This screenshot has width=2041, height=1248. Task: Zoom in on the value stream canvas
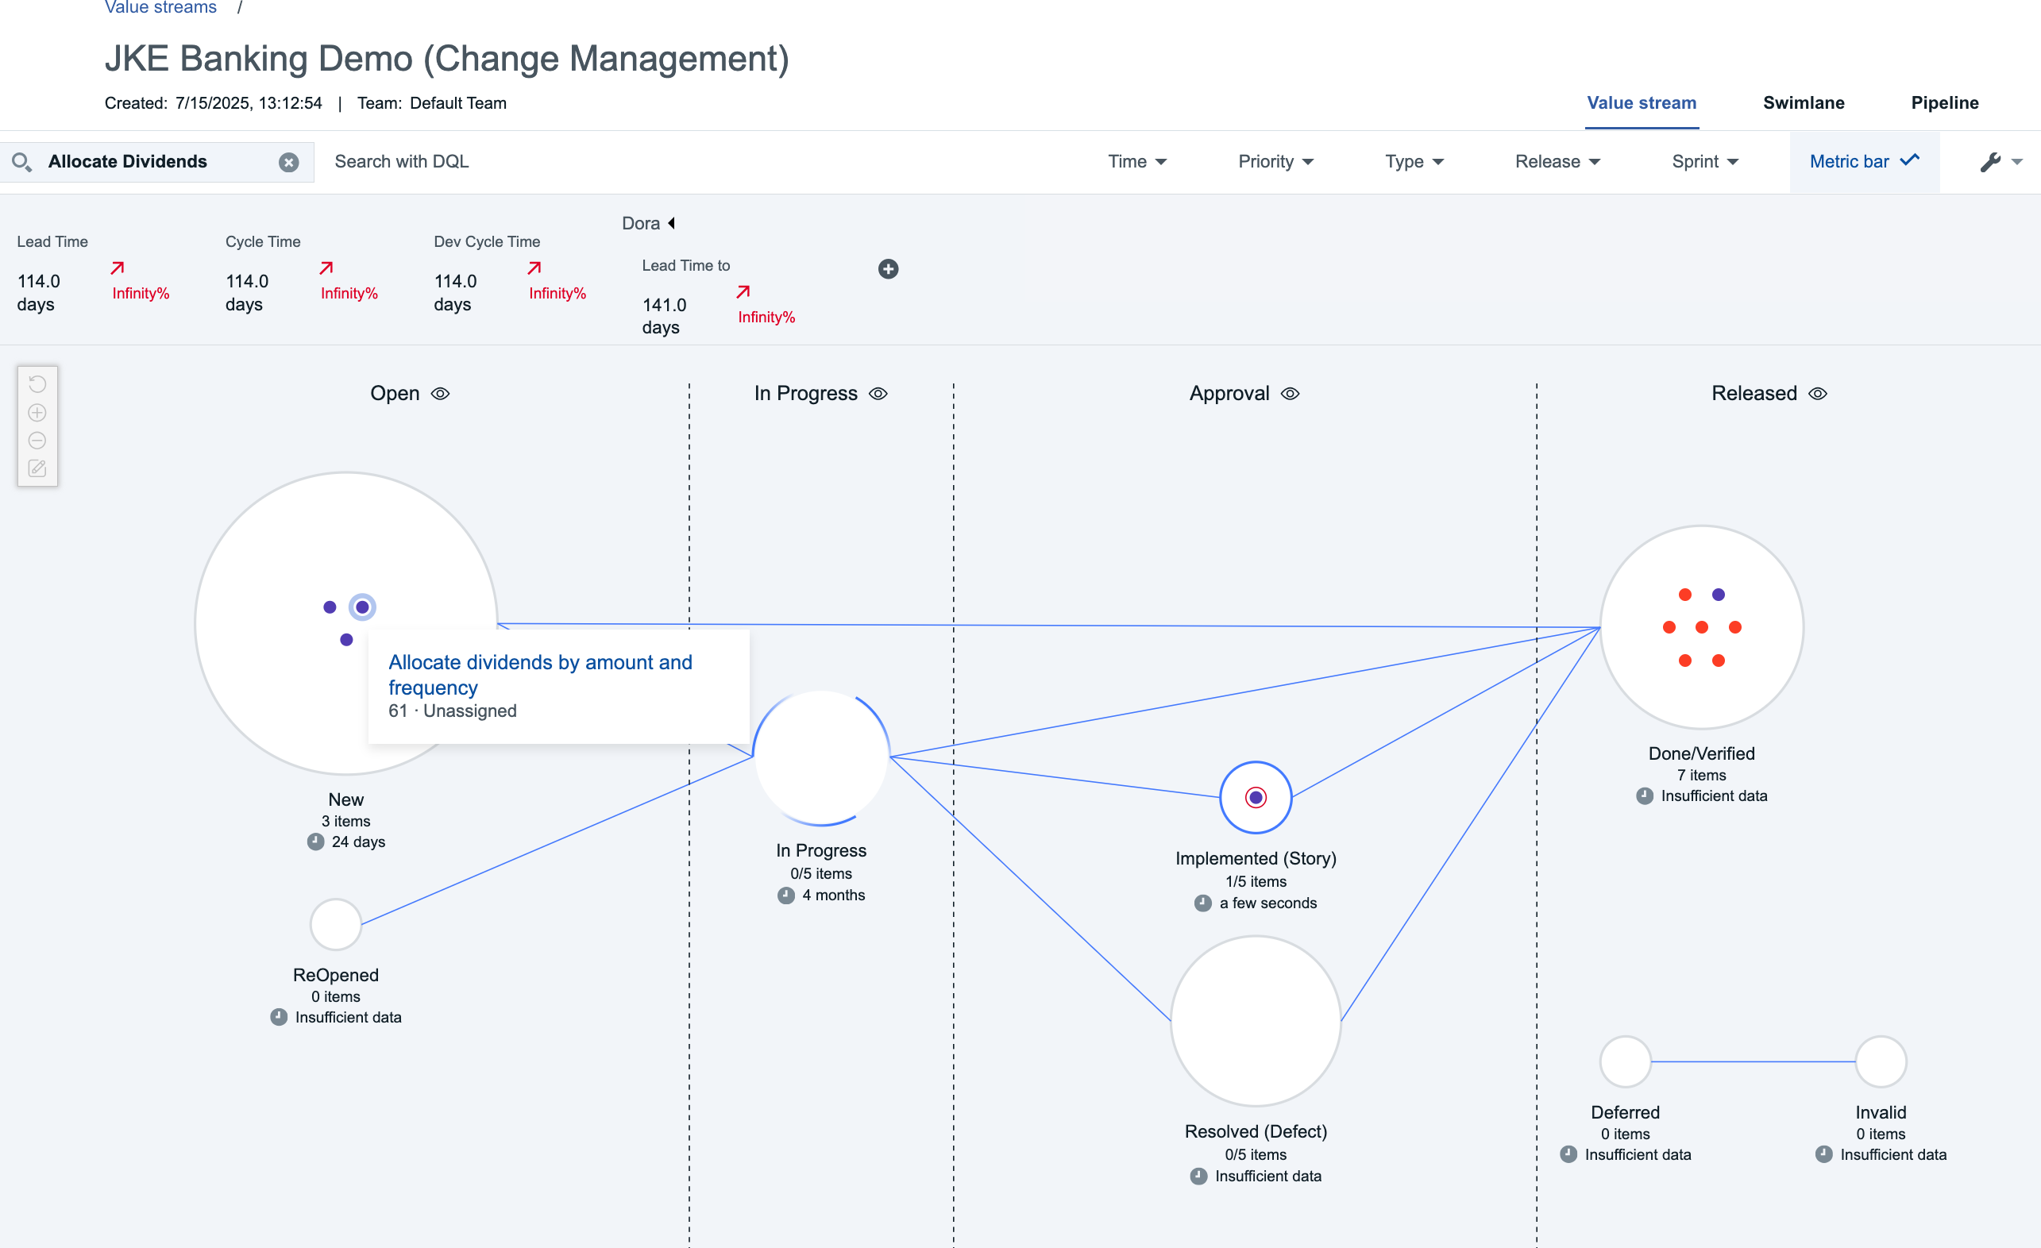(37, 412)
